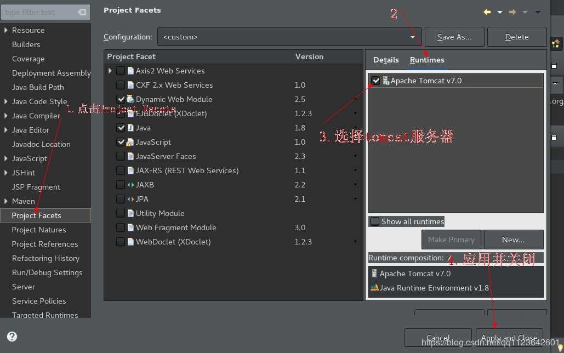Click the Project Facet column header
Viewport: 564px width, 353px height.
tap(198, 56)
